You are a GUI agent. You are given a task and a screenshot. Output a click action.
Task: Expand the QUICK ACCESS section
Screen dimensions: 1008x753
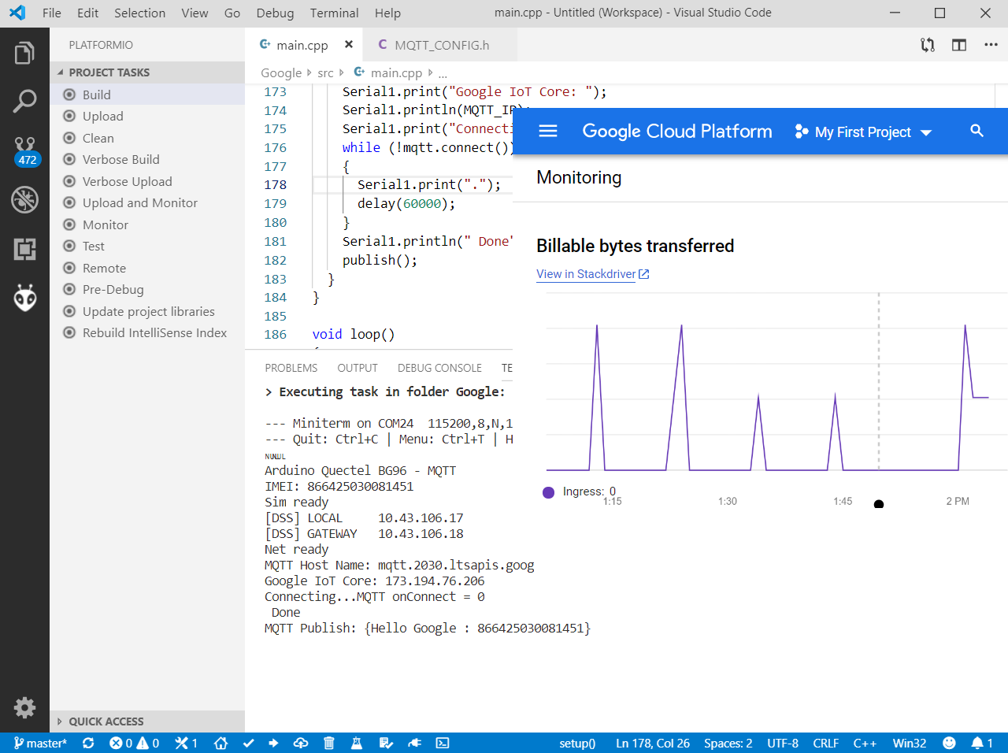pyautogui.click(x=147, y=721)
